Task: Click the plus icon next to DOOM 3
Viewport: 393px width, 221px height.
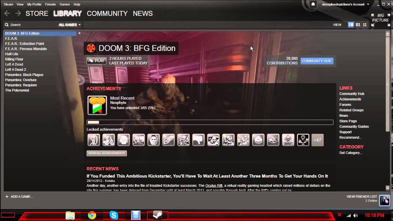Action: 79,33
